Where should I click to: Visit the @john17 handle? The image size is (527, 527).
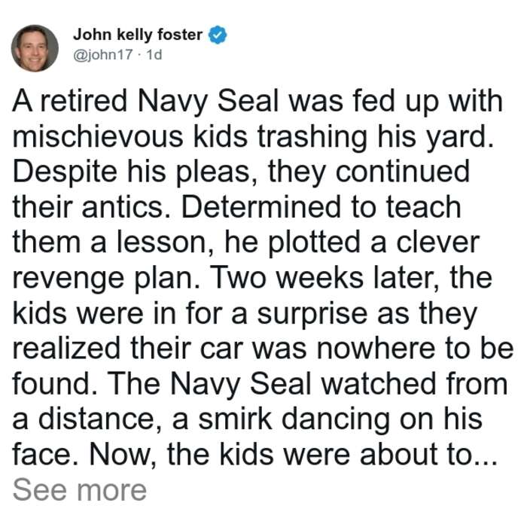click(103, 54)
